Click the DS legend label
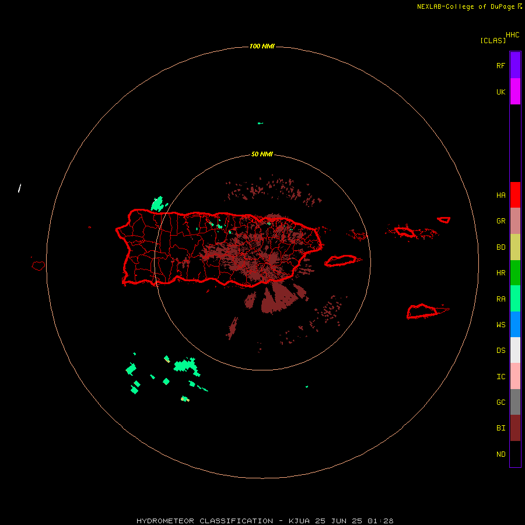The image size is (525, 525). pyautogui.click(x=501, y=350)
